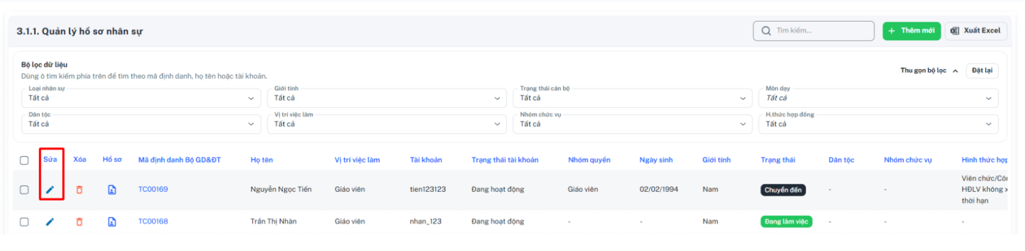Viewport: 1025px width, 251px height.
Task: Click edit pencil icon for TC00168
Action: 50,222
